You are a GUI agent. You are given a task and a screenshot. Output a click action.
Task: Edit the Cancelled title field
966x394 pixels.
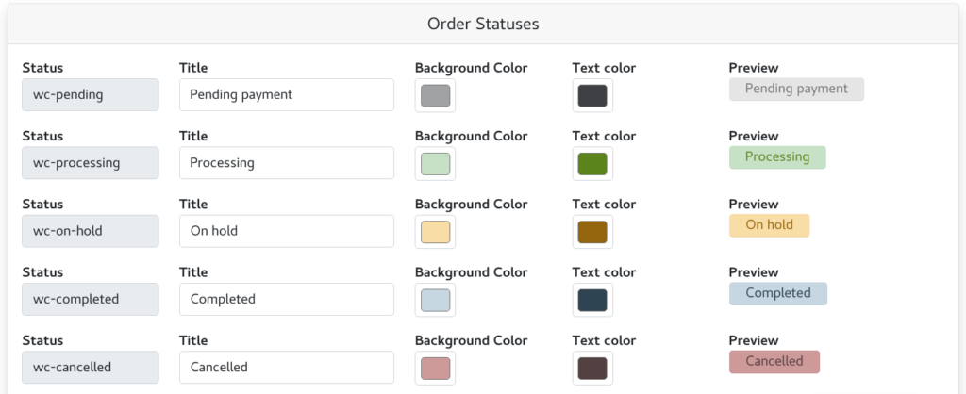[287, 368]
